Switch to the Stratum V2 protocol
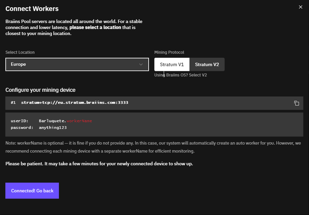This screenshot has width=309, height=215. coord(207,64)
